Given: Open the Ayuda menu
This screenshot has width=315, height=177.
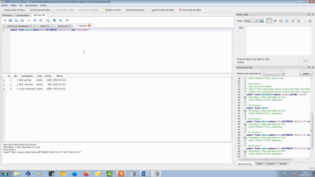Looking at the screenshot, I should (x=43, y=5).
